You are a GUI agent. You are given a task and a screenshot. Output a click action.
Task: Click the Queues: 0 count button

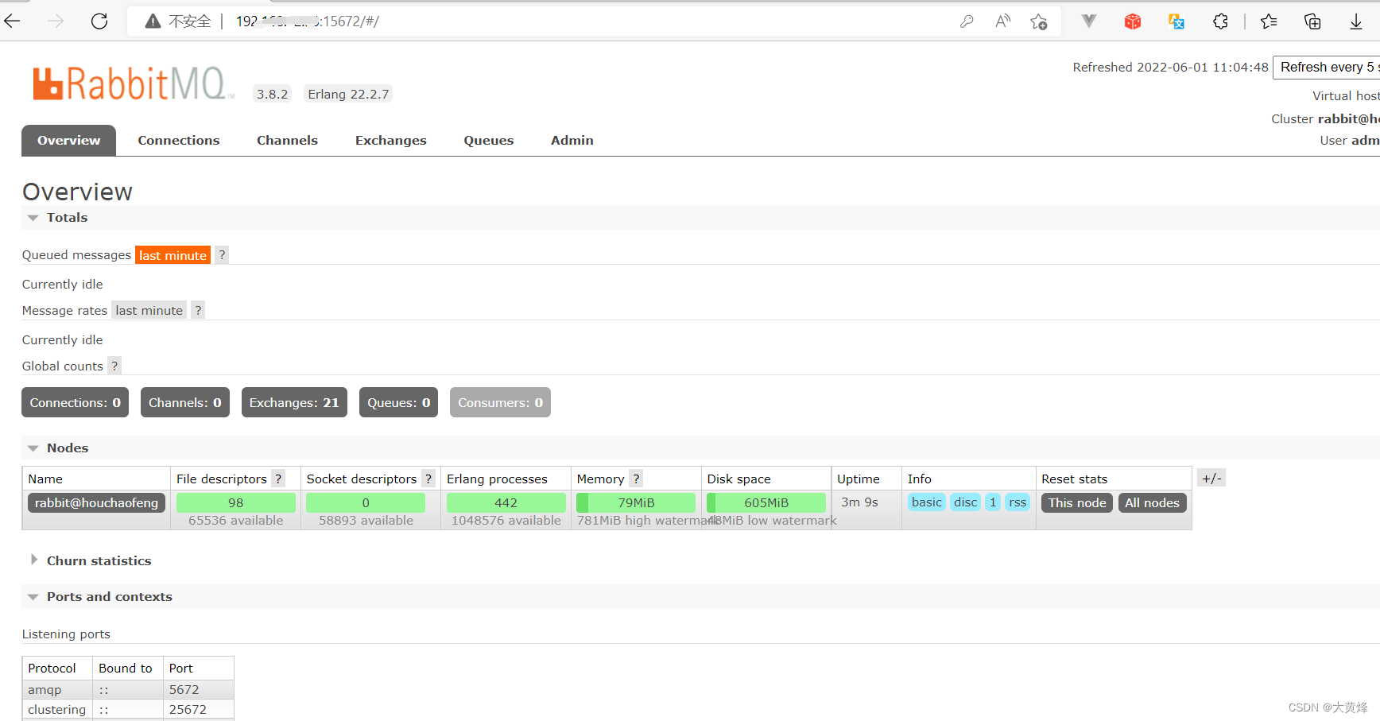(x=398, y=402)
